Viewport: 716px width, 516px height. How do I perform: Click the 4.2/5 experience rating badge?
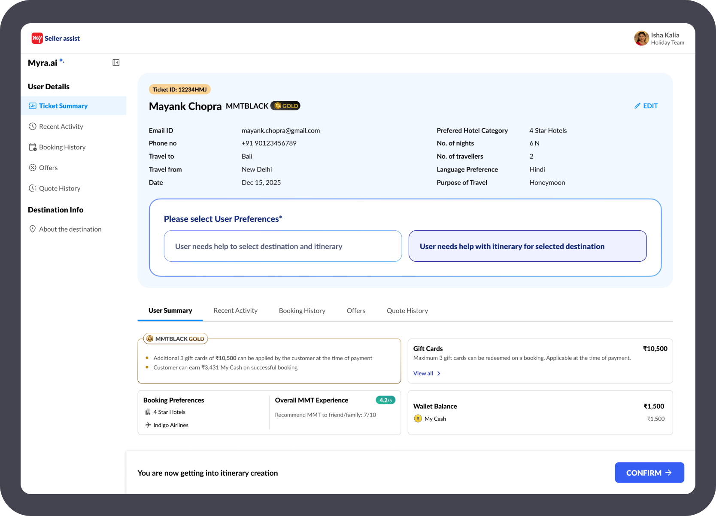click(x=385, y=400)
